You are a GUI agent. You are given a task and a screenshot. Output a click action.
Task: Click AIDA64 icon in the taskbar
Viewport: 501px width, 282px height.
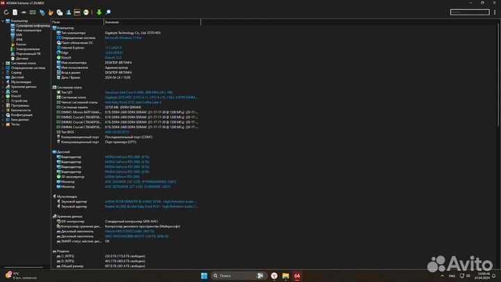click(x=296, y=276)
